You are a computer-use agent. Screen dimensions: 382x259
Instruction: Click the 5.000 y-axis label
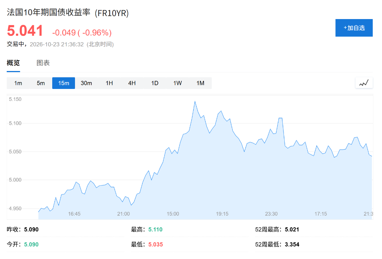coord(15,180)
